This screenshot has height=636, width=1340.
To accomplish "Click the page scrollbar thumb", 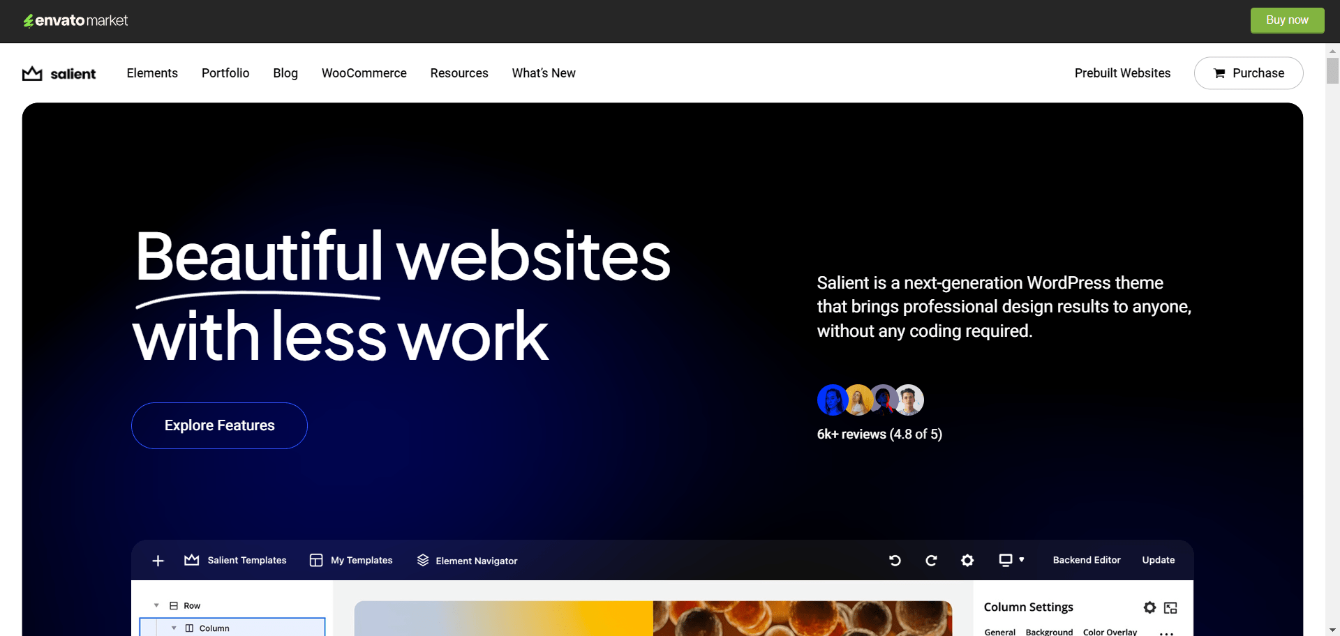I will click(x=1332, y=70).
